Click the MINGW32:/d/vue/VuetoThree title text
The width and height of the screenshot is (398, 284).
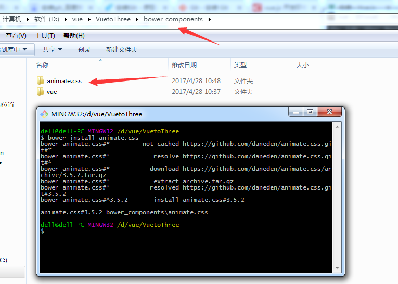96,114
